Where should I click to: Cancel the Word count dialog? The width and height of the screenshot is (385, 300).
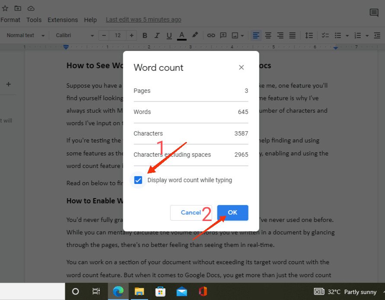(x=191, y=212)
